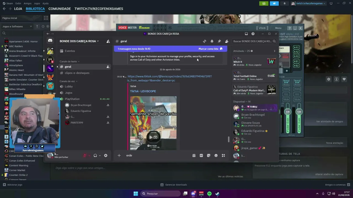Screen dimensions: 353x198
Task: Click Discord chat scrollbar thumb
Action: pyautogui.click(x=228, y=139)
